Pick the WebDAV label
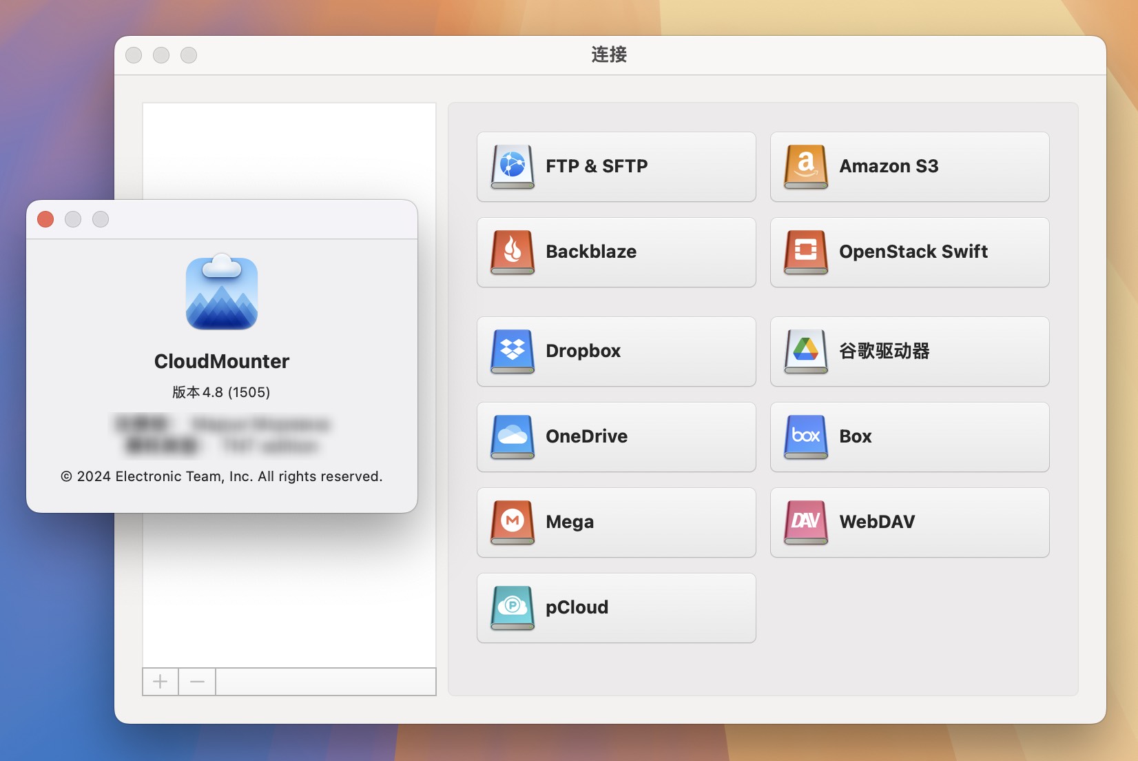The image size is (1138, 761). coord(877,522)
